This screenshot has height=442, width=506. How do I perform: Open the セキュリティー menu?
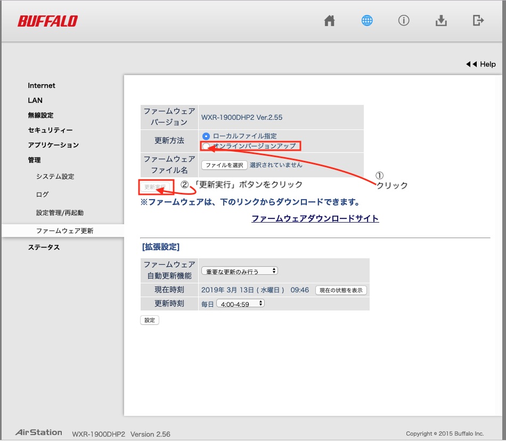pyautogui.click(x=50, y=130)
